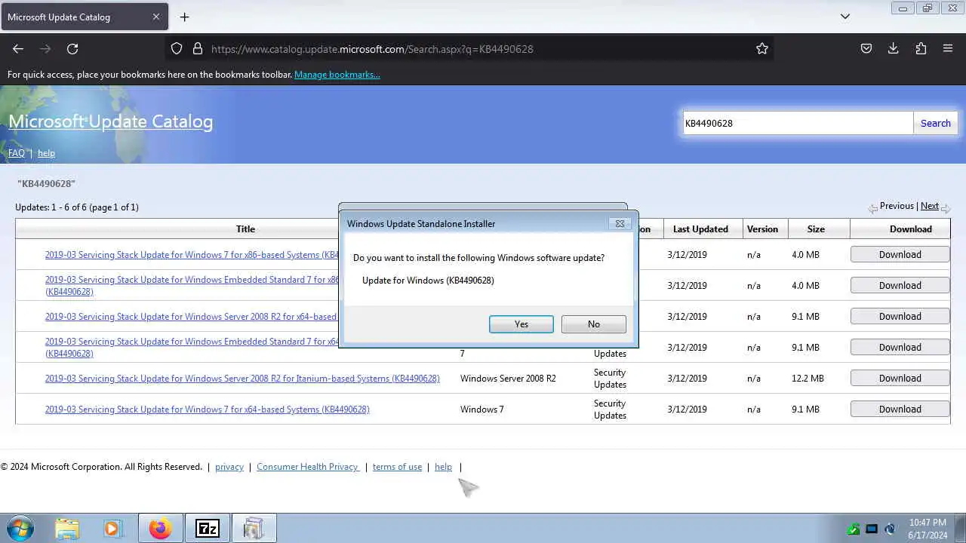This screenshot has width=966, height=543.
Task: Download Server 2008 R2 x64 update
Action: (x=900, y=317)
